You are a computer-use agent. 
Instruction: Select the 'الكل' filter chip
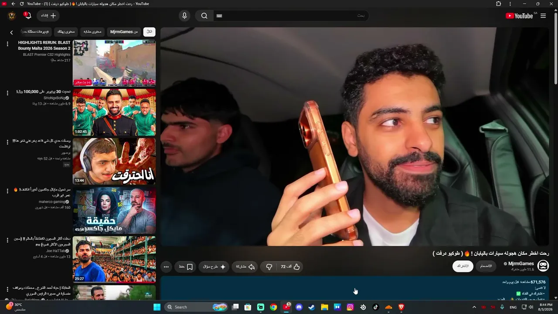149,32
